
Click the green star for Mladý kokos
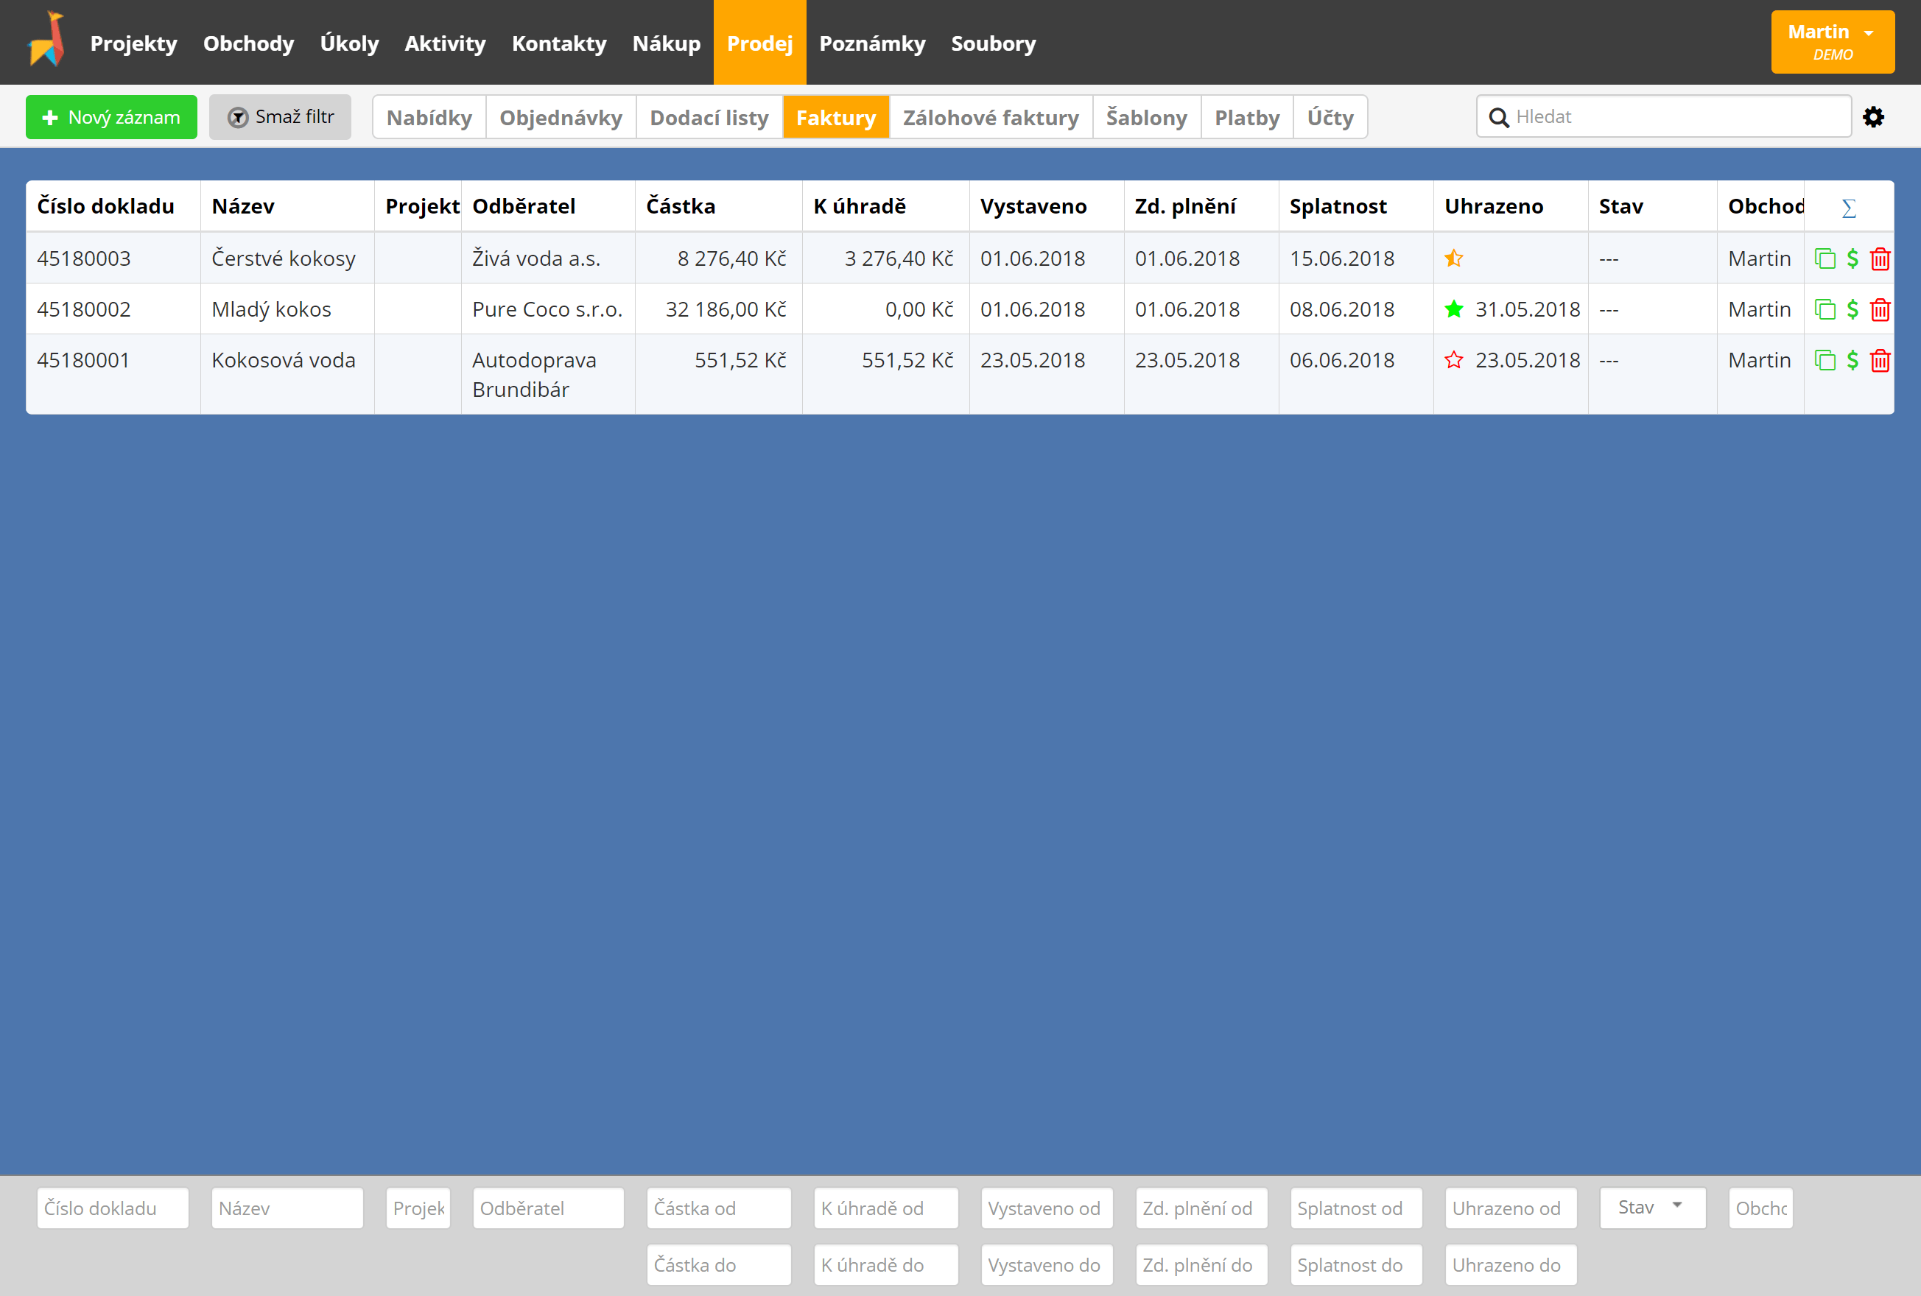click(1454, 309)
